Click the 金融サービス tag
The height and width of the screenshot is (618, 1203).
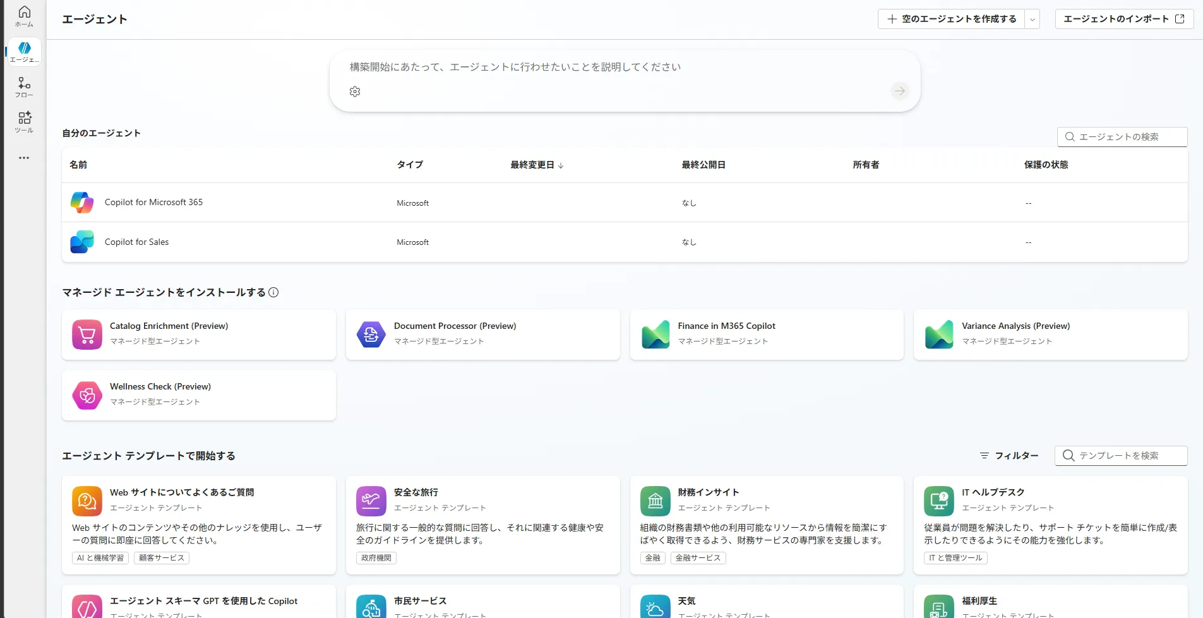(x=698, y=558)
